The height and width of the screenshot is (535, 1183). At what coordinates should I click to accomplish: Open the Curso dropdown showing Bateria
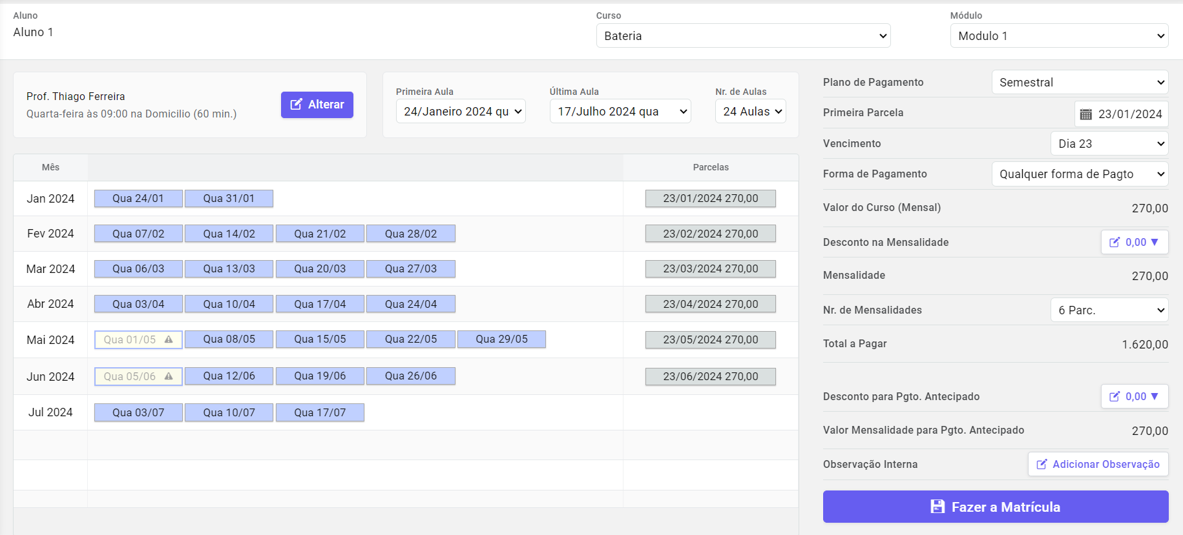[742, 36]
